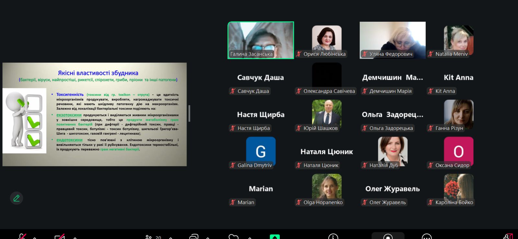Click the Галина Засанська name label
The height and width of the screenshot is (239, 518).
251,54
